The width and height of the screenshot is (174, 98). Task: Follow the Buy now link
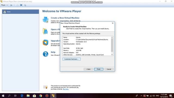coord(66,89)
